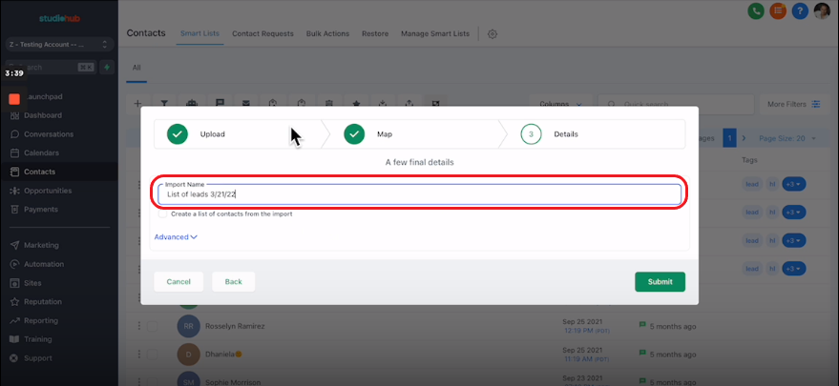Screen dimensions: 839x386
Task: Click the add contact plus icon
Action: coord(137,103)
